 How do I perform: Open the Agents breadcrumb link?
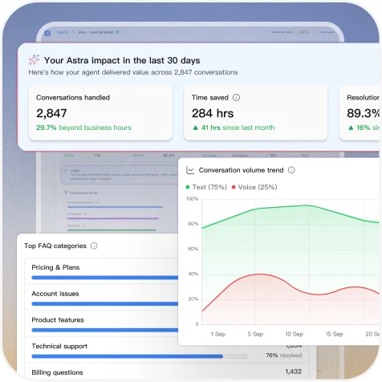click(x=63, y=32)
